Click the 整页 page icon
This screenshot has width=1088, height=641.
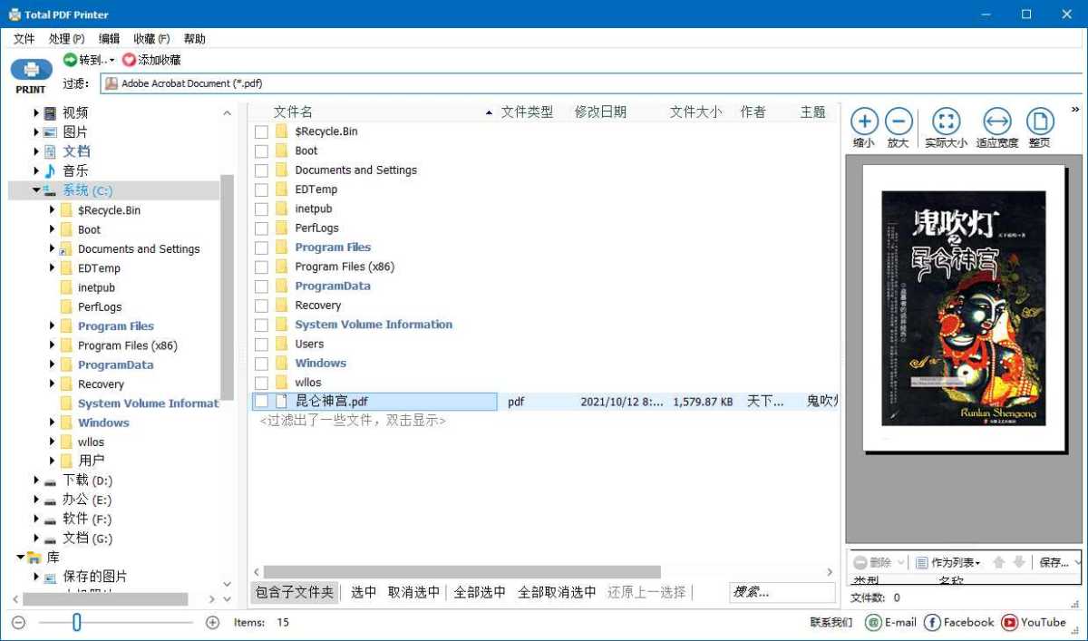[x=1039, y=121]
